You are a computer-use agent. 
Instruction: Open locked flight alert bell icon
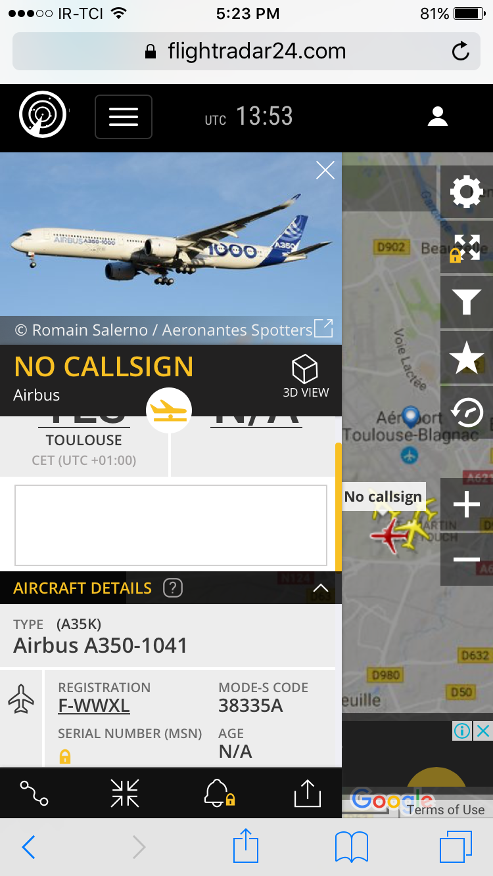click(219, 793)
